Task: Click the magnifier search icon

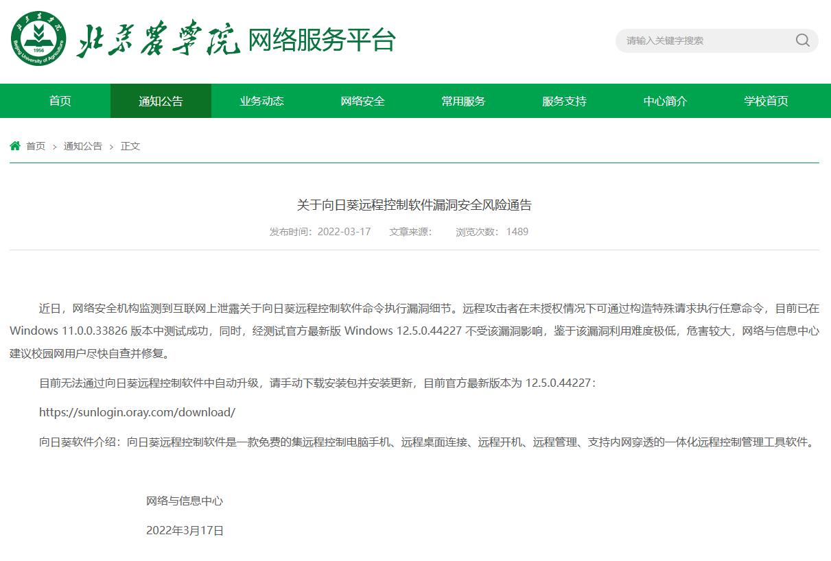Action: click(801, 40)
